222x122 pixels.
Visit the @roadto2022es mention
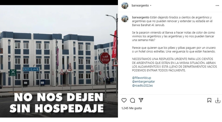143,86
